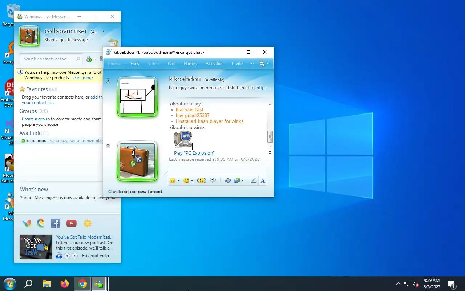Collapse your own display picture with arrow
The width and height of the screenshot is (465, 291).
coord(108,145)
